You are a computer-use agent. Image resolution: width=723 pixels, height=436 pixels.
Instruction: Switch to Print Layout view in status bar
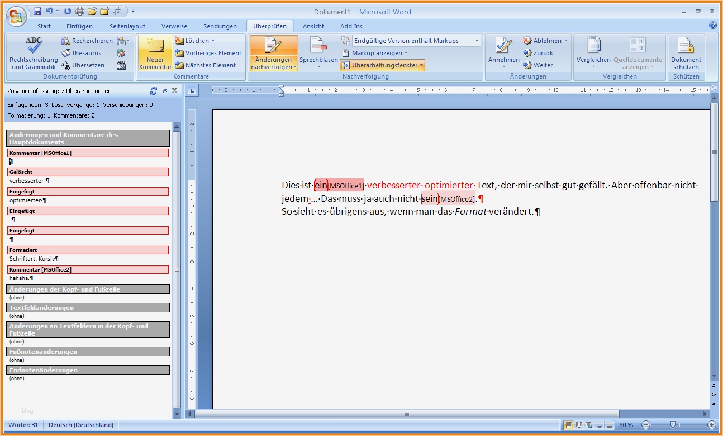click(569, 425)
